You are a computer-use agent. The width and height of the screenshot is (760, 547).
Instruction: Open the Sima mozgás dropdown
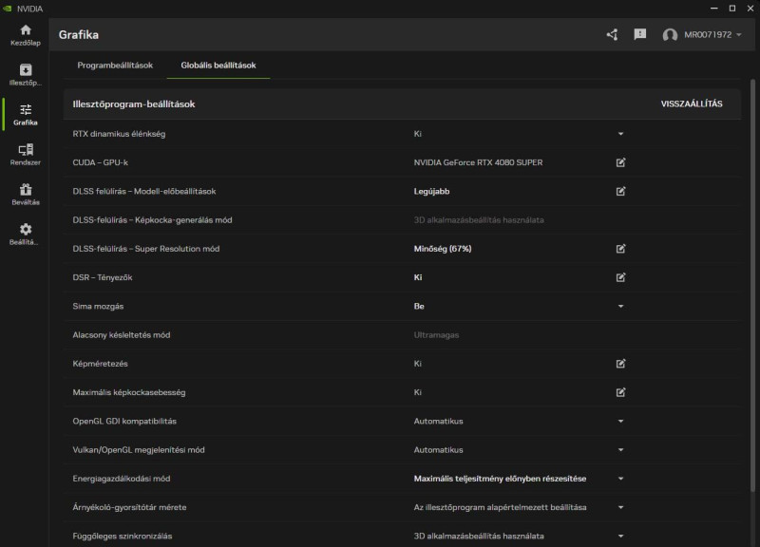pyautogui.click(x=620, y=307)
